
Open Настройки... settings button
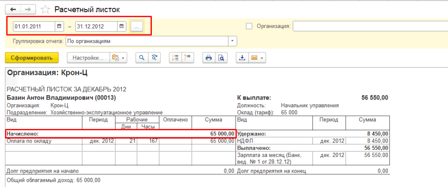click(87, 58)
